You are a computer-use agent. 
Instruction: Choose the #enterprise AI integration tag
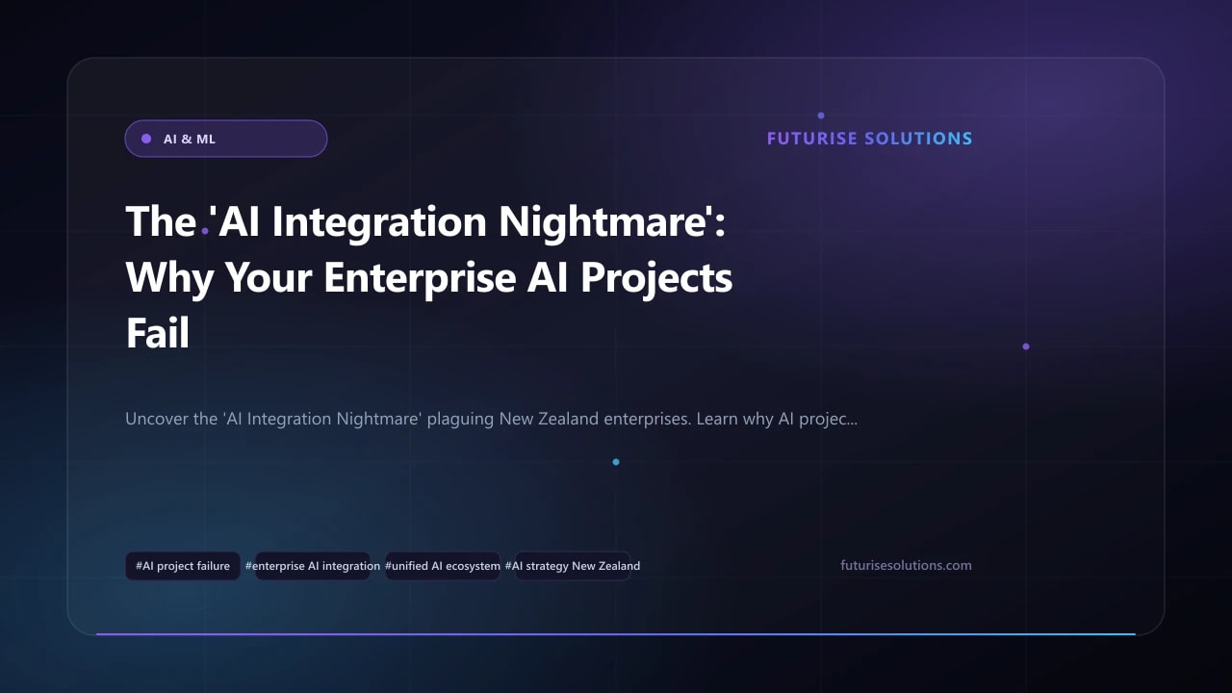point(313,566)
